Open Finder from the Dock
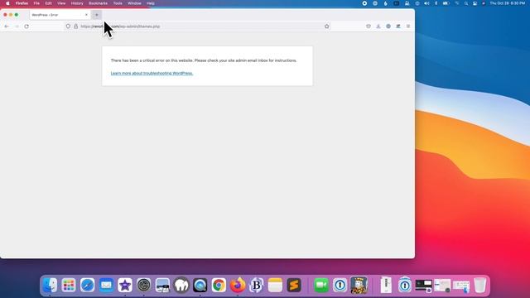The image size is (530, 298). [x=50, y=285]
